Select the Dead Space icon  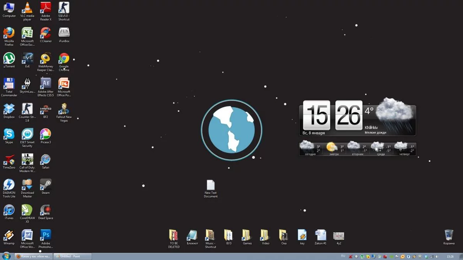point(46,212)
